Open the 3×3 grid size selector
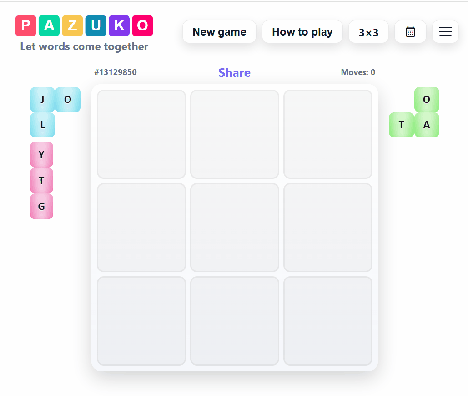 pos(368,32)
